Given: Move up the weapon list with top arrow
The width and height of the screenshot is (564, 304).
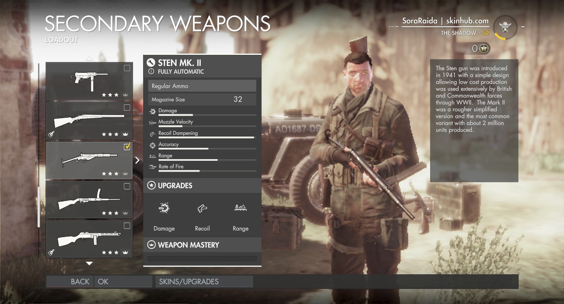Looking at the screenshot, I should point(89,59).
